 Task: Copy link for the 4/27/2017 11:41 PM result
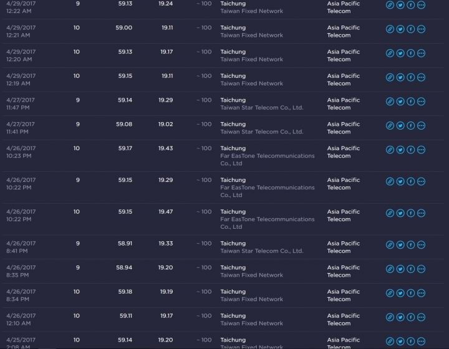390,126
